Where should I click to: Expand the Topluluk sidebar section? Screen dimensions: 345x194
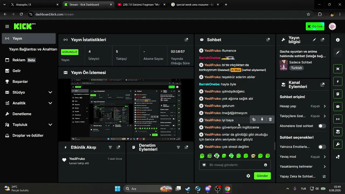tap(50, 125)
